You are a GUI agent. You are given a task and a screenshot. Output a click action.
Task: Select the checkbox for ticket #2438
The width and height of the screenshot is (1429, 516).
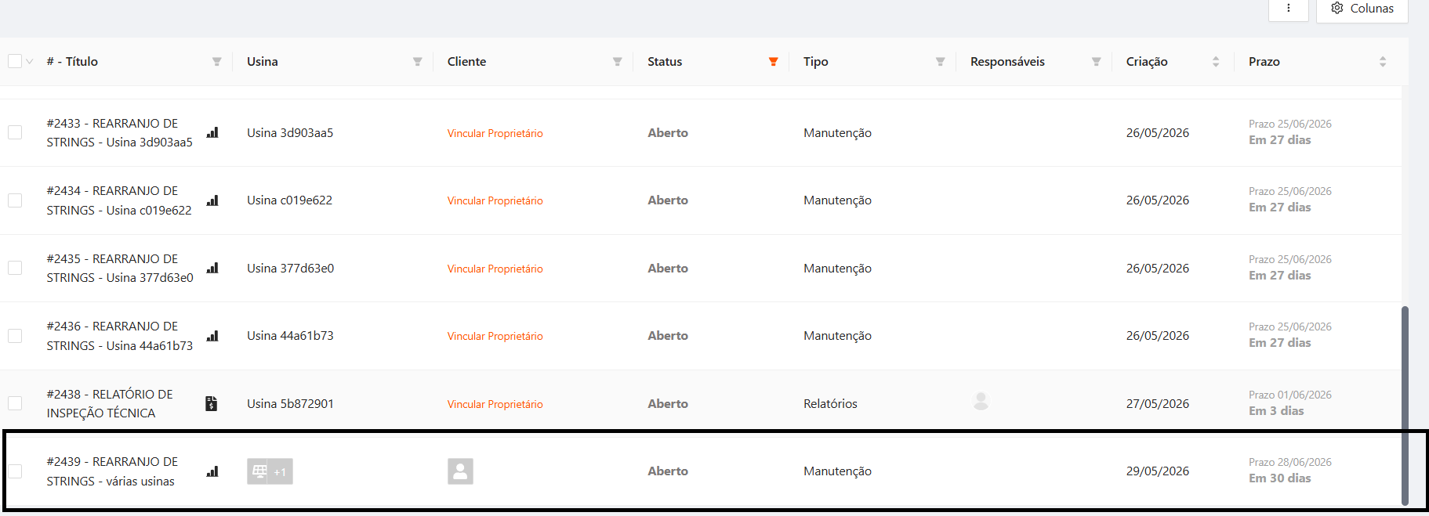click(15, 404)
